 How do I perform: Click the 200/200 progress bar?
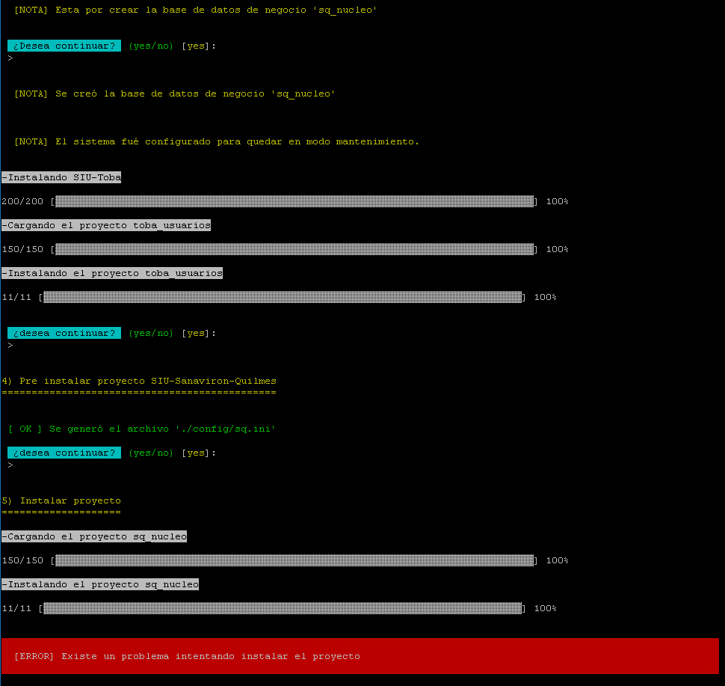tap(294, 201)
